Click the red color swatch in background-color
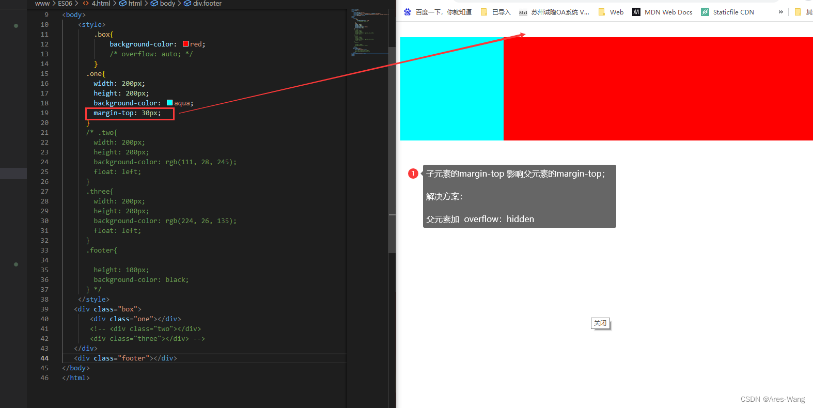 (x=185, y=44)
